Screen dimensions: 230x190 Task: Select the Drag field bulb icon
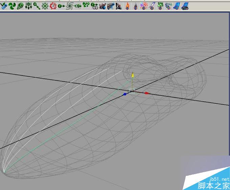tap(20, 6)
